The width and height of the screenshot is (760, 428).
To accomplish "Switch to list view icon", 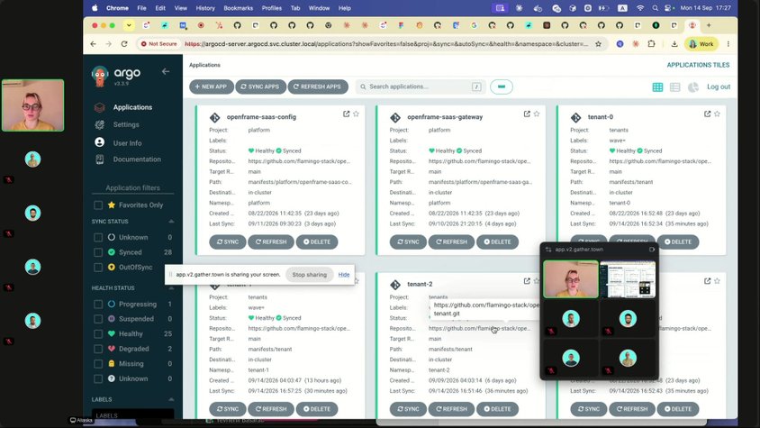I will coord(674,87).
